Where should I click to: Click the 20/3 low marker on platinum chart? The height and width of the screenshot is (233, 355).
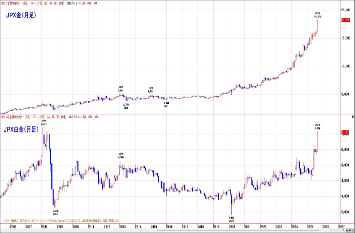click(x=231, y=219)
